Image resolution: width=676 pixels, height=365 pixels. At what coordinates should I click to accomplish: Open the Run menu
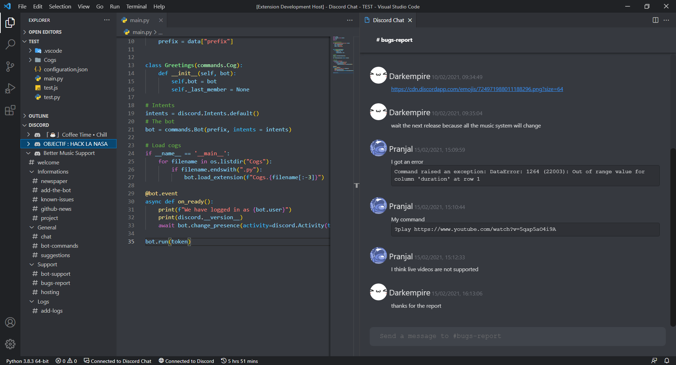[114, 6]
